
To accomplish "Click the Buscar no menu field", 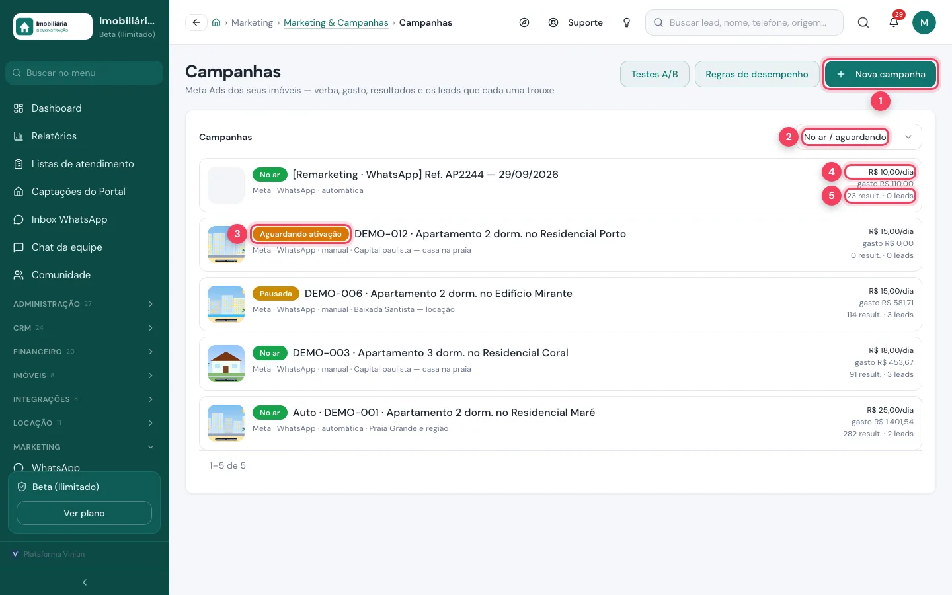I will pyautogui.click(x=85, y=73).
